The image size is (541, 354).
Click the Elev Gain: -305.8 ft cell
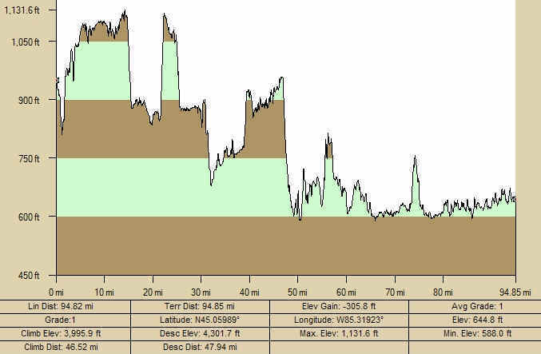click(339, 306)
